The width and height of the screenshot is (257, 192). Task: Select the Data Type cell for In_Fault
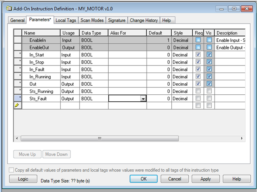coord(94,69)
